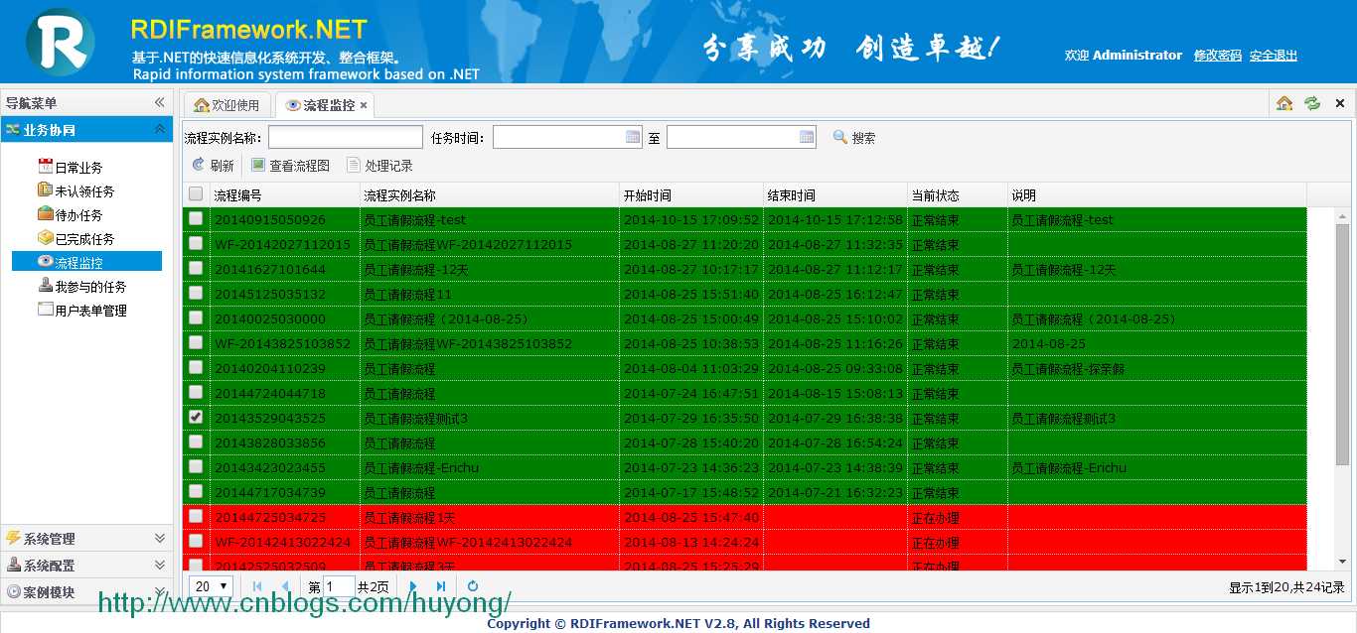Toggle the select-all header checkbox
Viewport: 1357px width, 633px height.
click(196, 194)
